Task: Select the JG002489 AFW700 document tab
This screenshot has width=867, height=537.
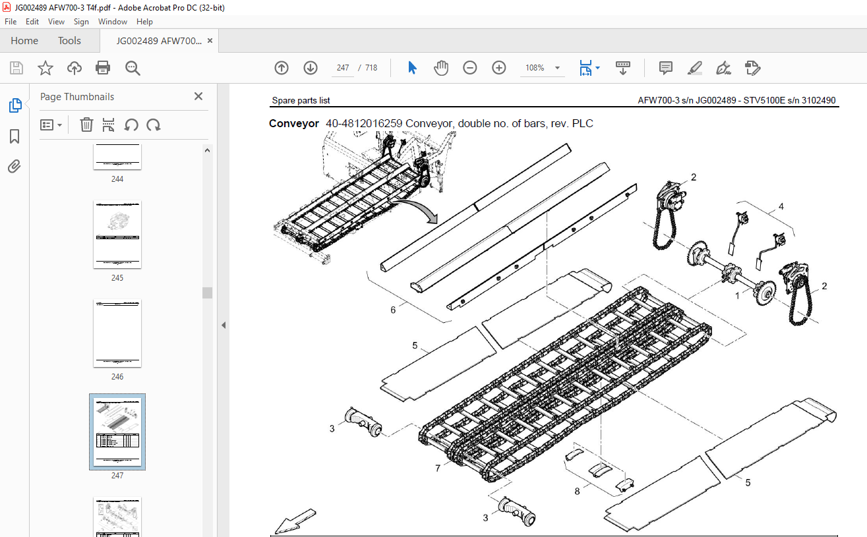Action: point(159,40)
